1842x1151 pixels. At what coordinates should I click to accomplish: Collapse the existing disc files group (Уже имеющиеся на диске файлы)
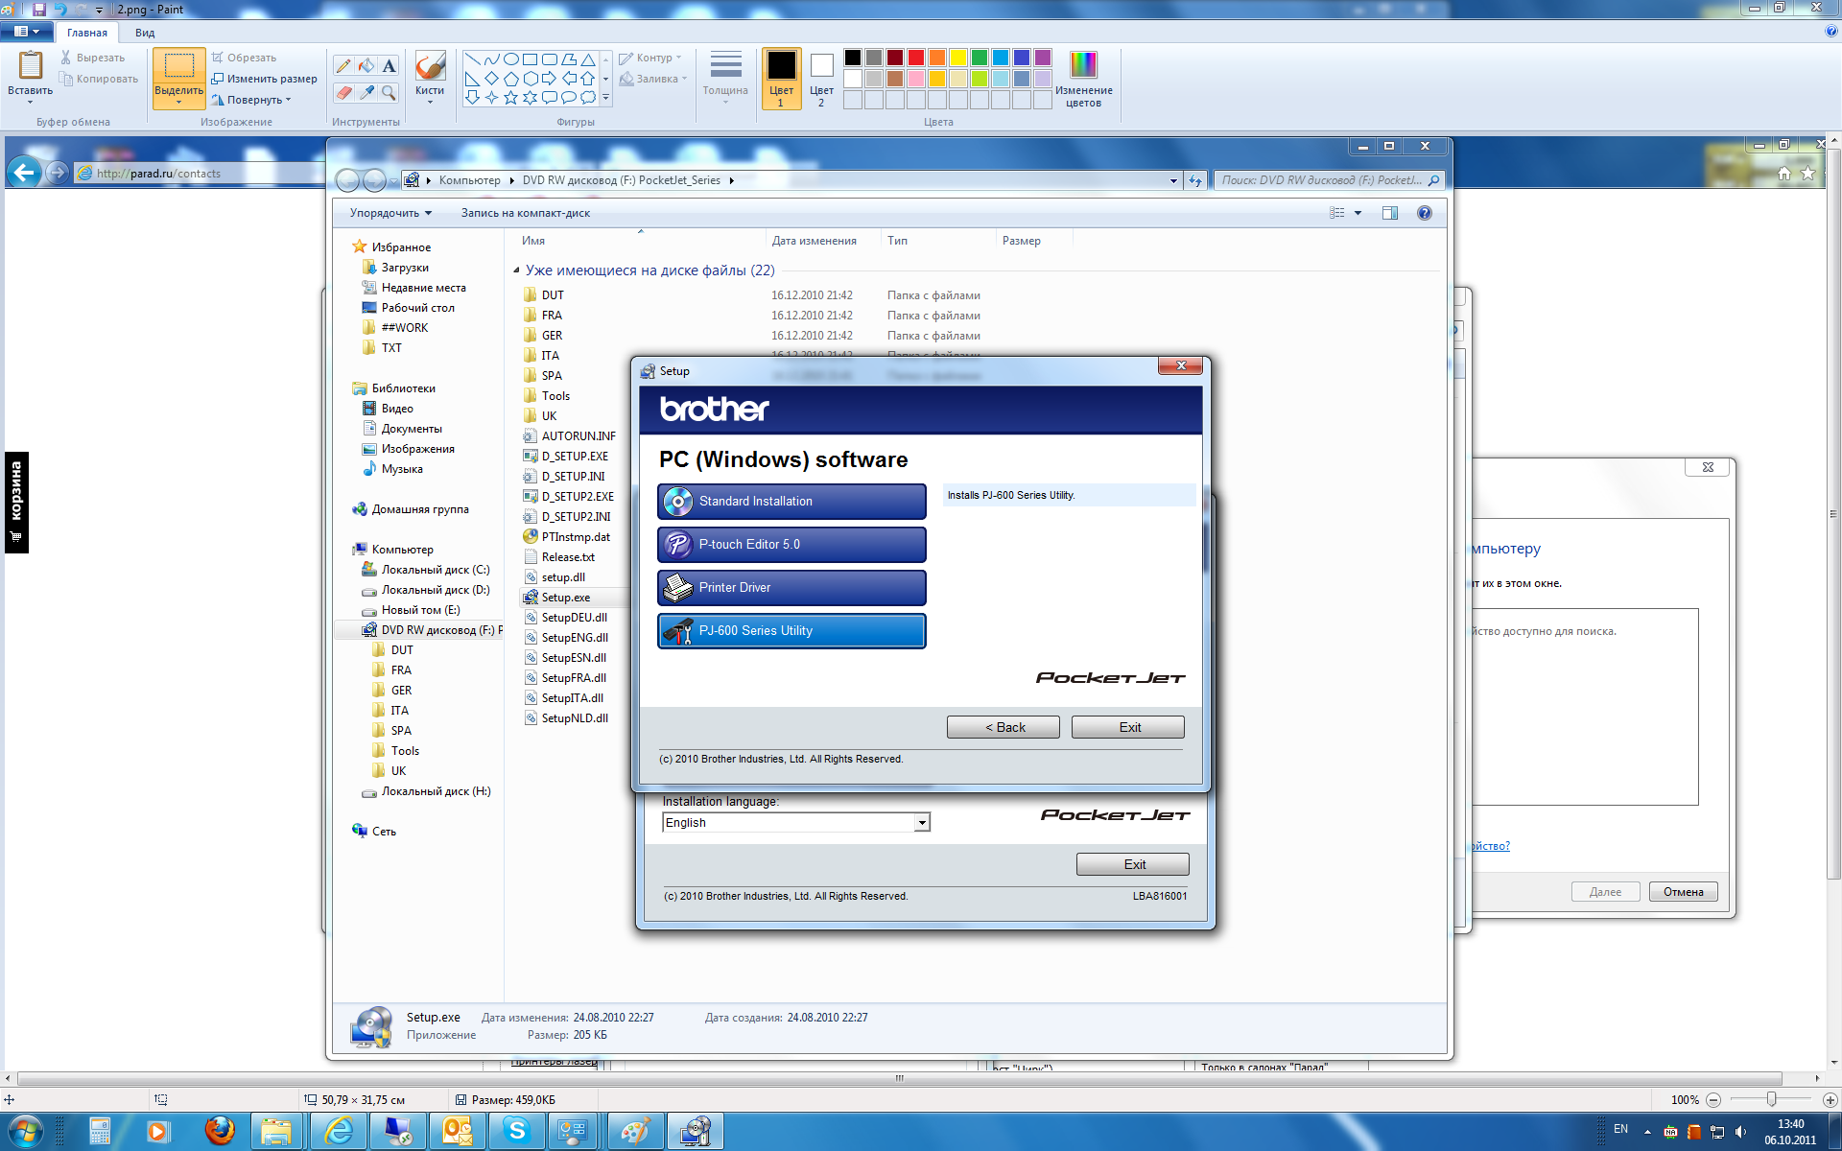coord(516,270)
